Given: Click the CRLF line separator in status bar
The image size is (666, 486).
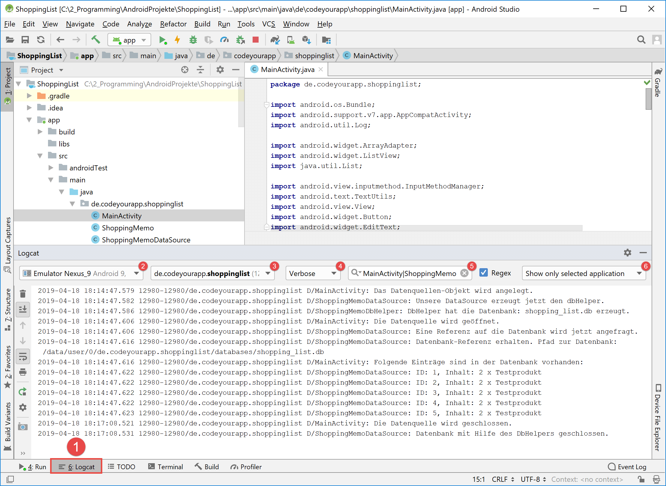Looking at the screenshot, I should tap(503, 479).
